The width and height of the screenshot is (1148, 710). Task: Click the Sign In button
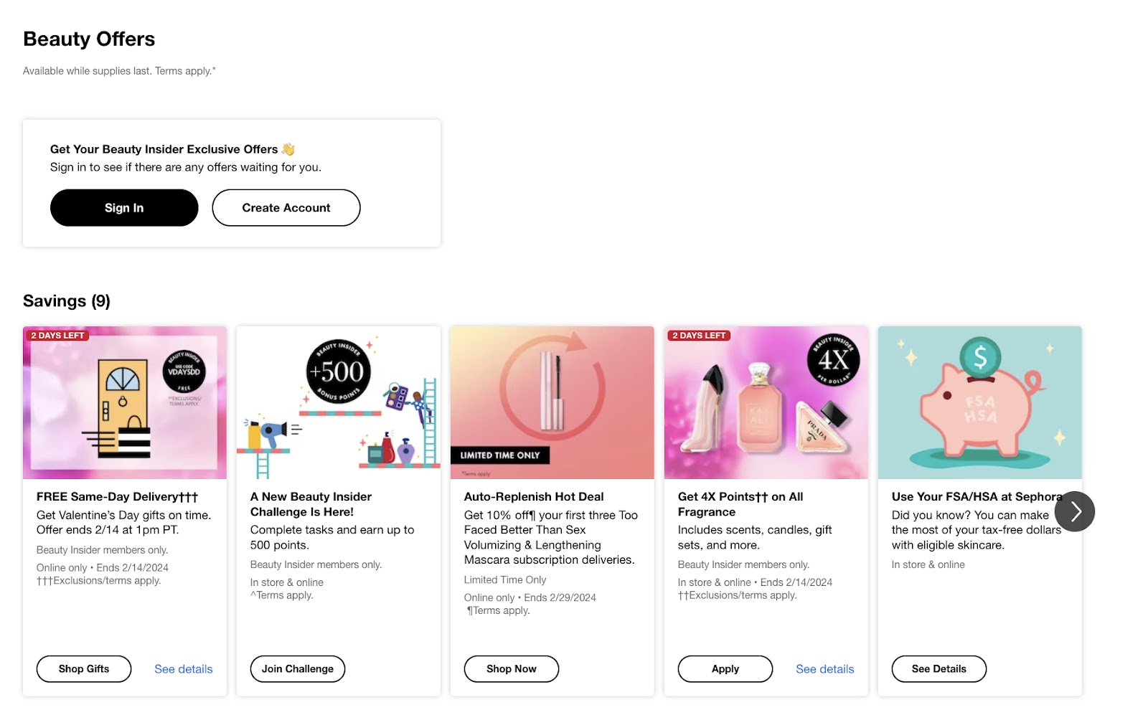[x=123, y=207]
